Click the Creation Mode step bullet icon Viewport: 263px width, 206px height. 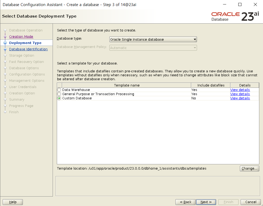coord(5,37)
